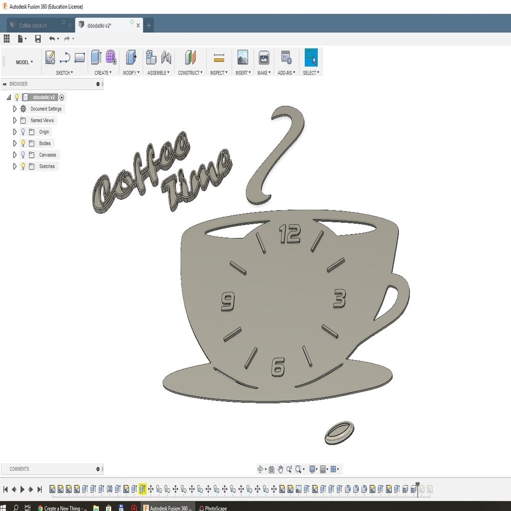Click the Save icon
The image size is (511, 511).
(38, 39)
